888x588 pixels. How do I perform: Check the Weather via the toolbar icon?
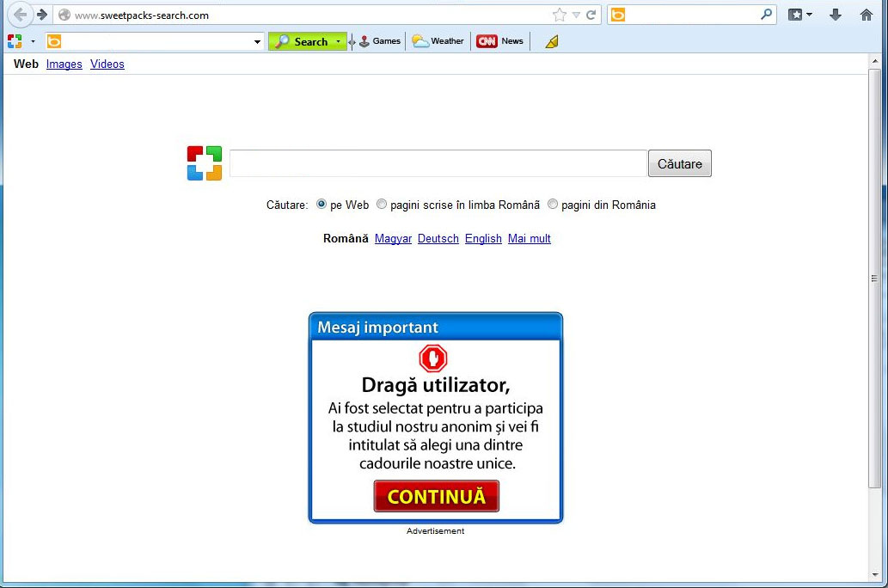pos(438,40)
